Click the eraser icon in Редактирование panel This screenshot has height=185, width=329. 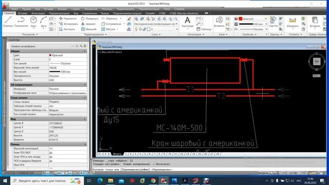pyautogui.click(x=129, y=18)
